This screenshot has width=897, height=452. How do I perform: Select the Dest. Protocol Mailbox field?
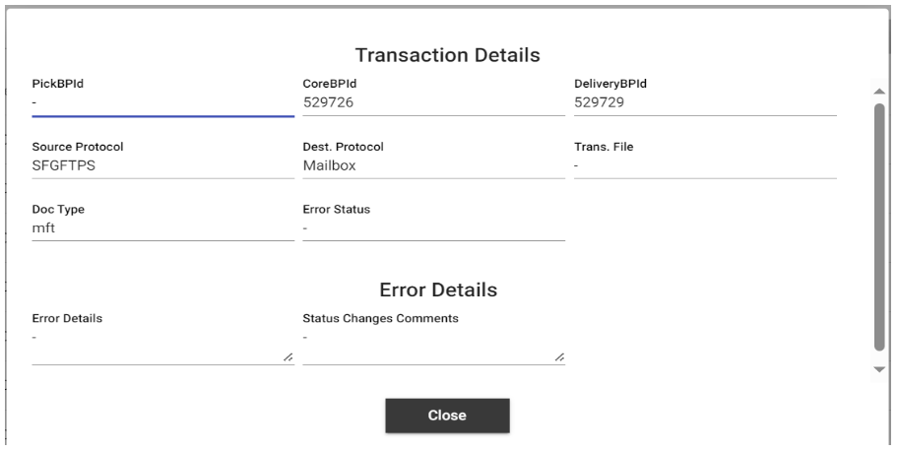433,166
